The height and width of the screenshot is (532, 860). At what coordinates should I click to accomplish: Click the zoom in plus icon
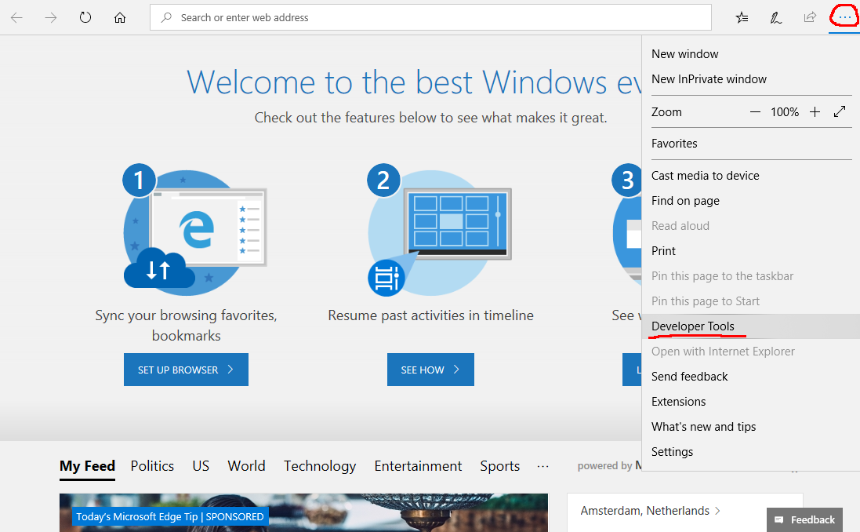815,112
